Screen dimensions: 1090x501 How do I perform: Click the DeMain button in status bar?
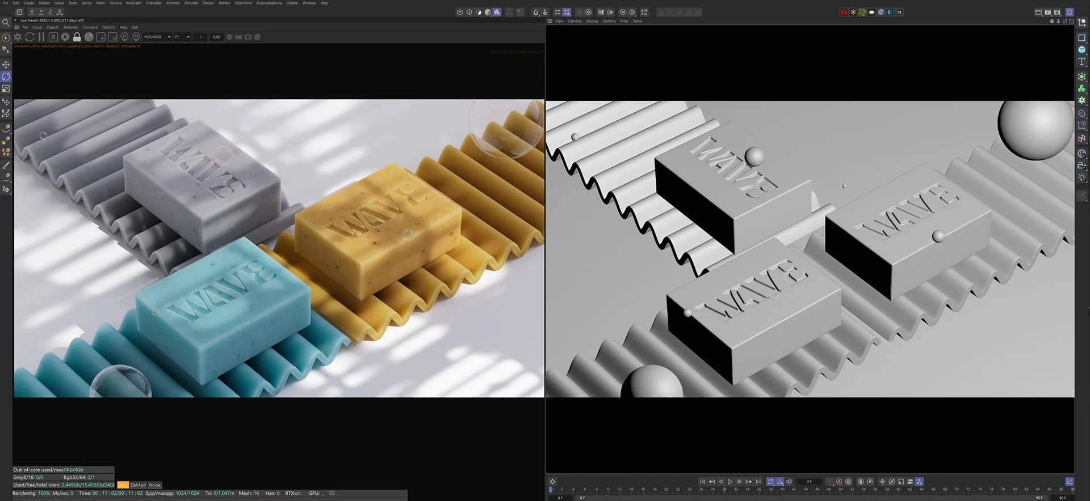click(x=138, y=485)
